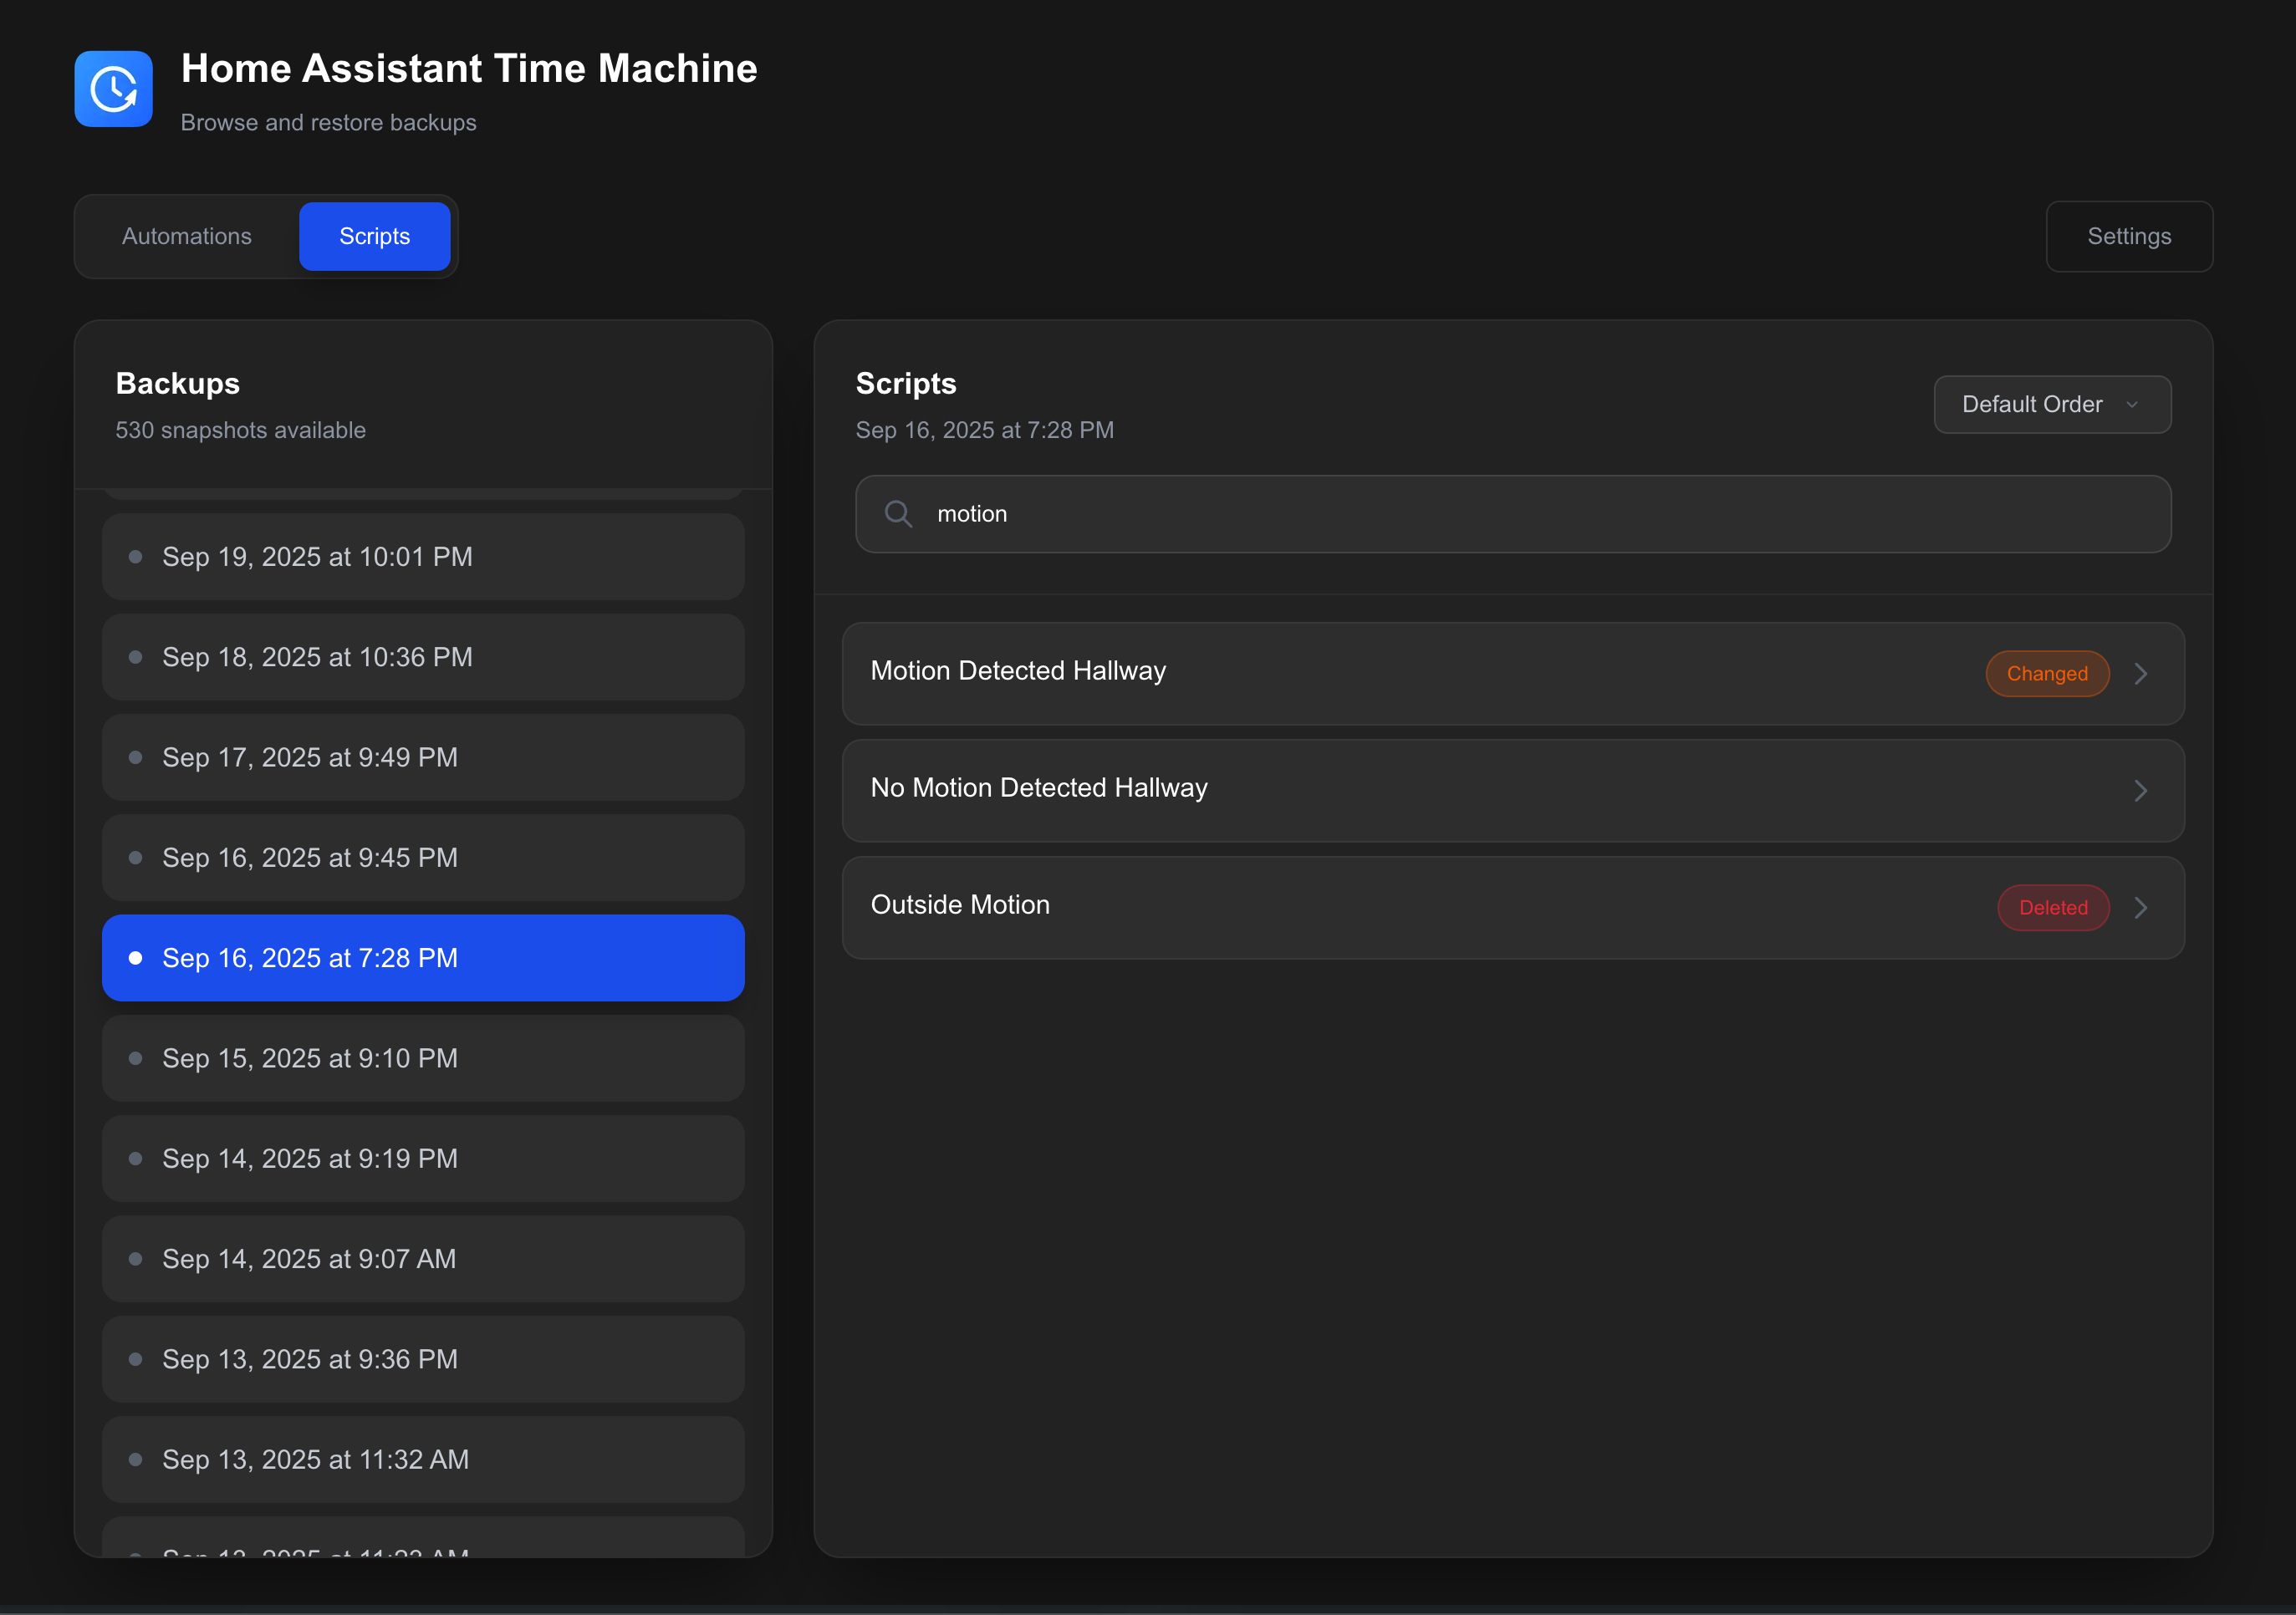Open the chevron arrow for No Motion Detected Hallway
The image size is (2296, 1615).
2140,791
